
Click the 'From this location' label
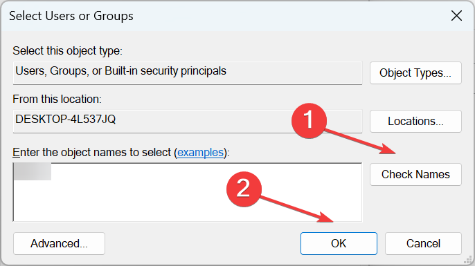tap(57, 99)
